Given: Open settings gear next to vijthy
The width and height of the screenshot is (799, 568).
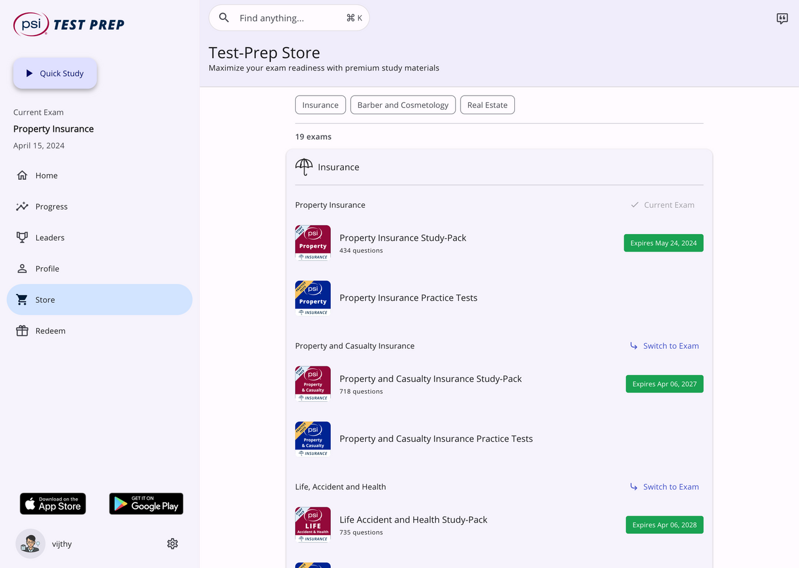Looking at the screenshot, I should [173, 544].
